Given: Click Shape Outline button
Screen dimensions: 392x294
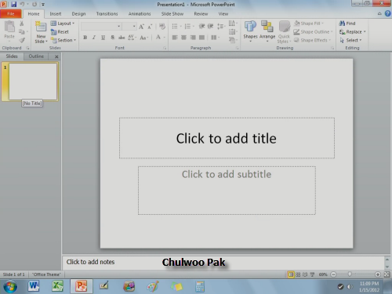Looking at the screenshot, I should [x=313, y=31].
